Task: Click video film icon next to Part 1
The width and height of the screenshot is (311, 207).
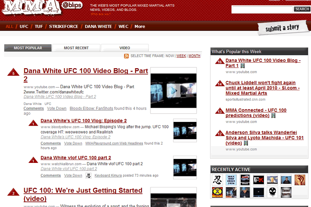Action: [242, 66]
